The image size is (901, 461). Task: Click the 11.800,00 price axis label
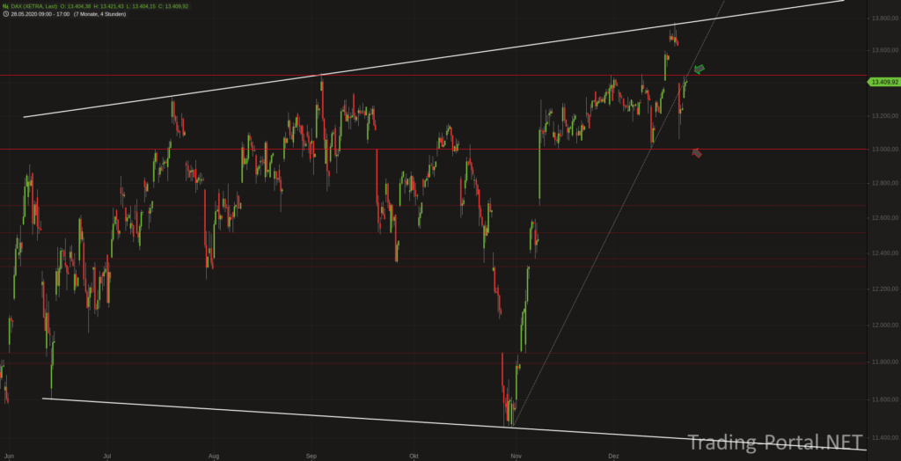pyautogui.click(x=883, y=362)
